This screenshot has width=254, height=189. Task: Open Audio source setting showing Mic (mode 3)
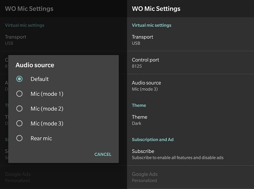pyautogui.click(x=190, y=86)
